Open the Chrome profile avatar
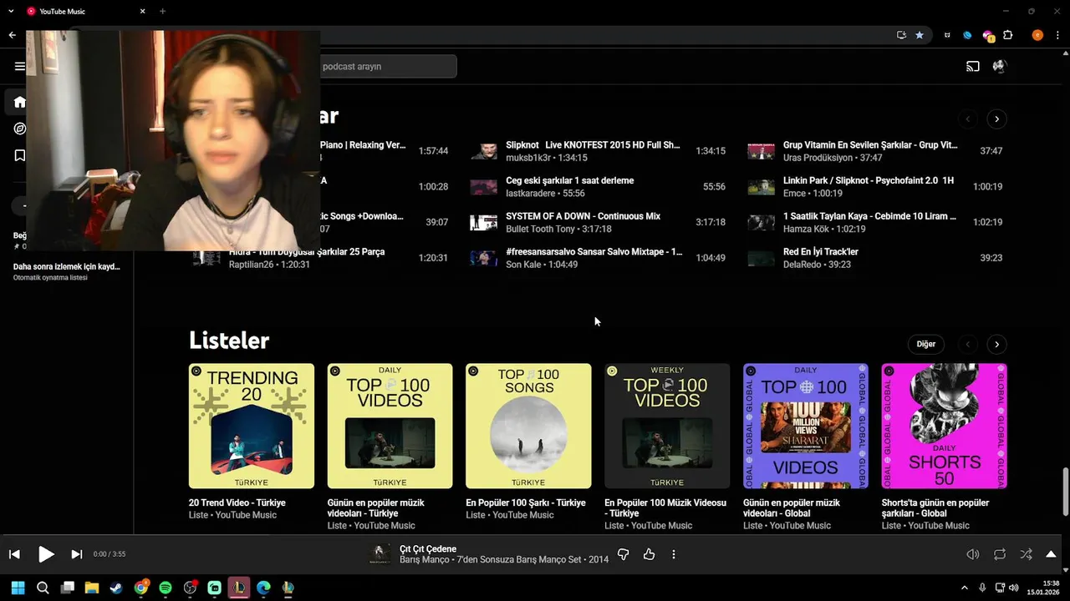The width and height of the screenshot is (1070, 601). click(1037, 35)
